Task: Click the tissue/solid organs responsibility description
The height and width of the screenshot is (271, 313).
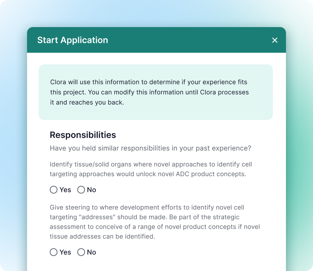Action: [151, 169]
